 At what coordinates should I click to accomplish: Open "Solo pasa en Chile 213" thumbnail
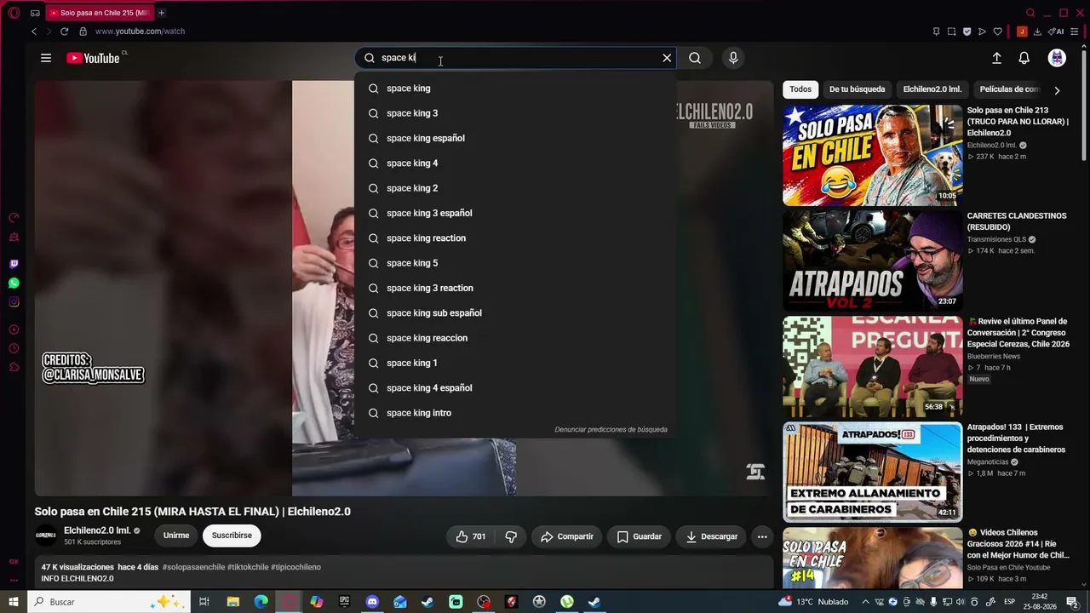[872, 155]
